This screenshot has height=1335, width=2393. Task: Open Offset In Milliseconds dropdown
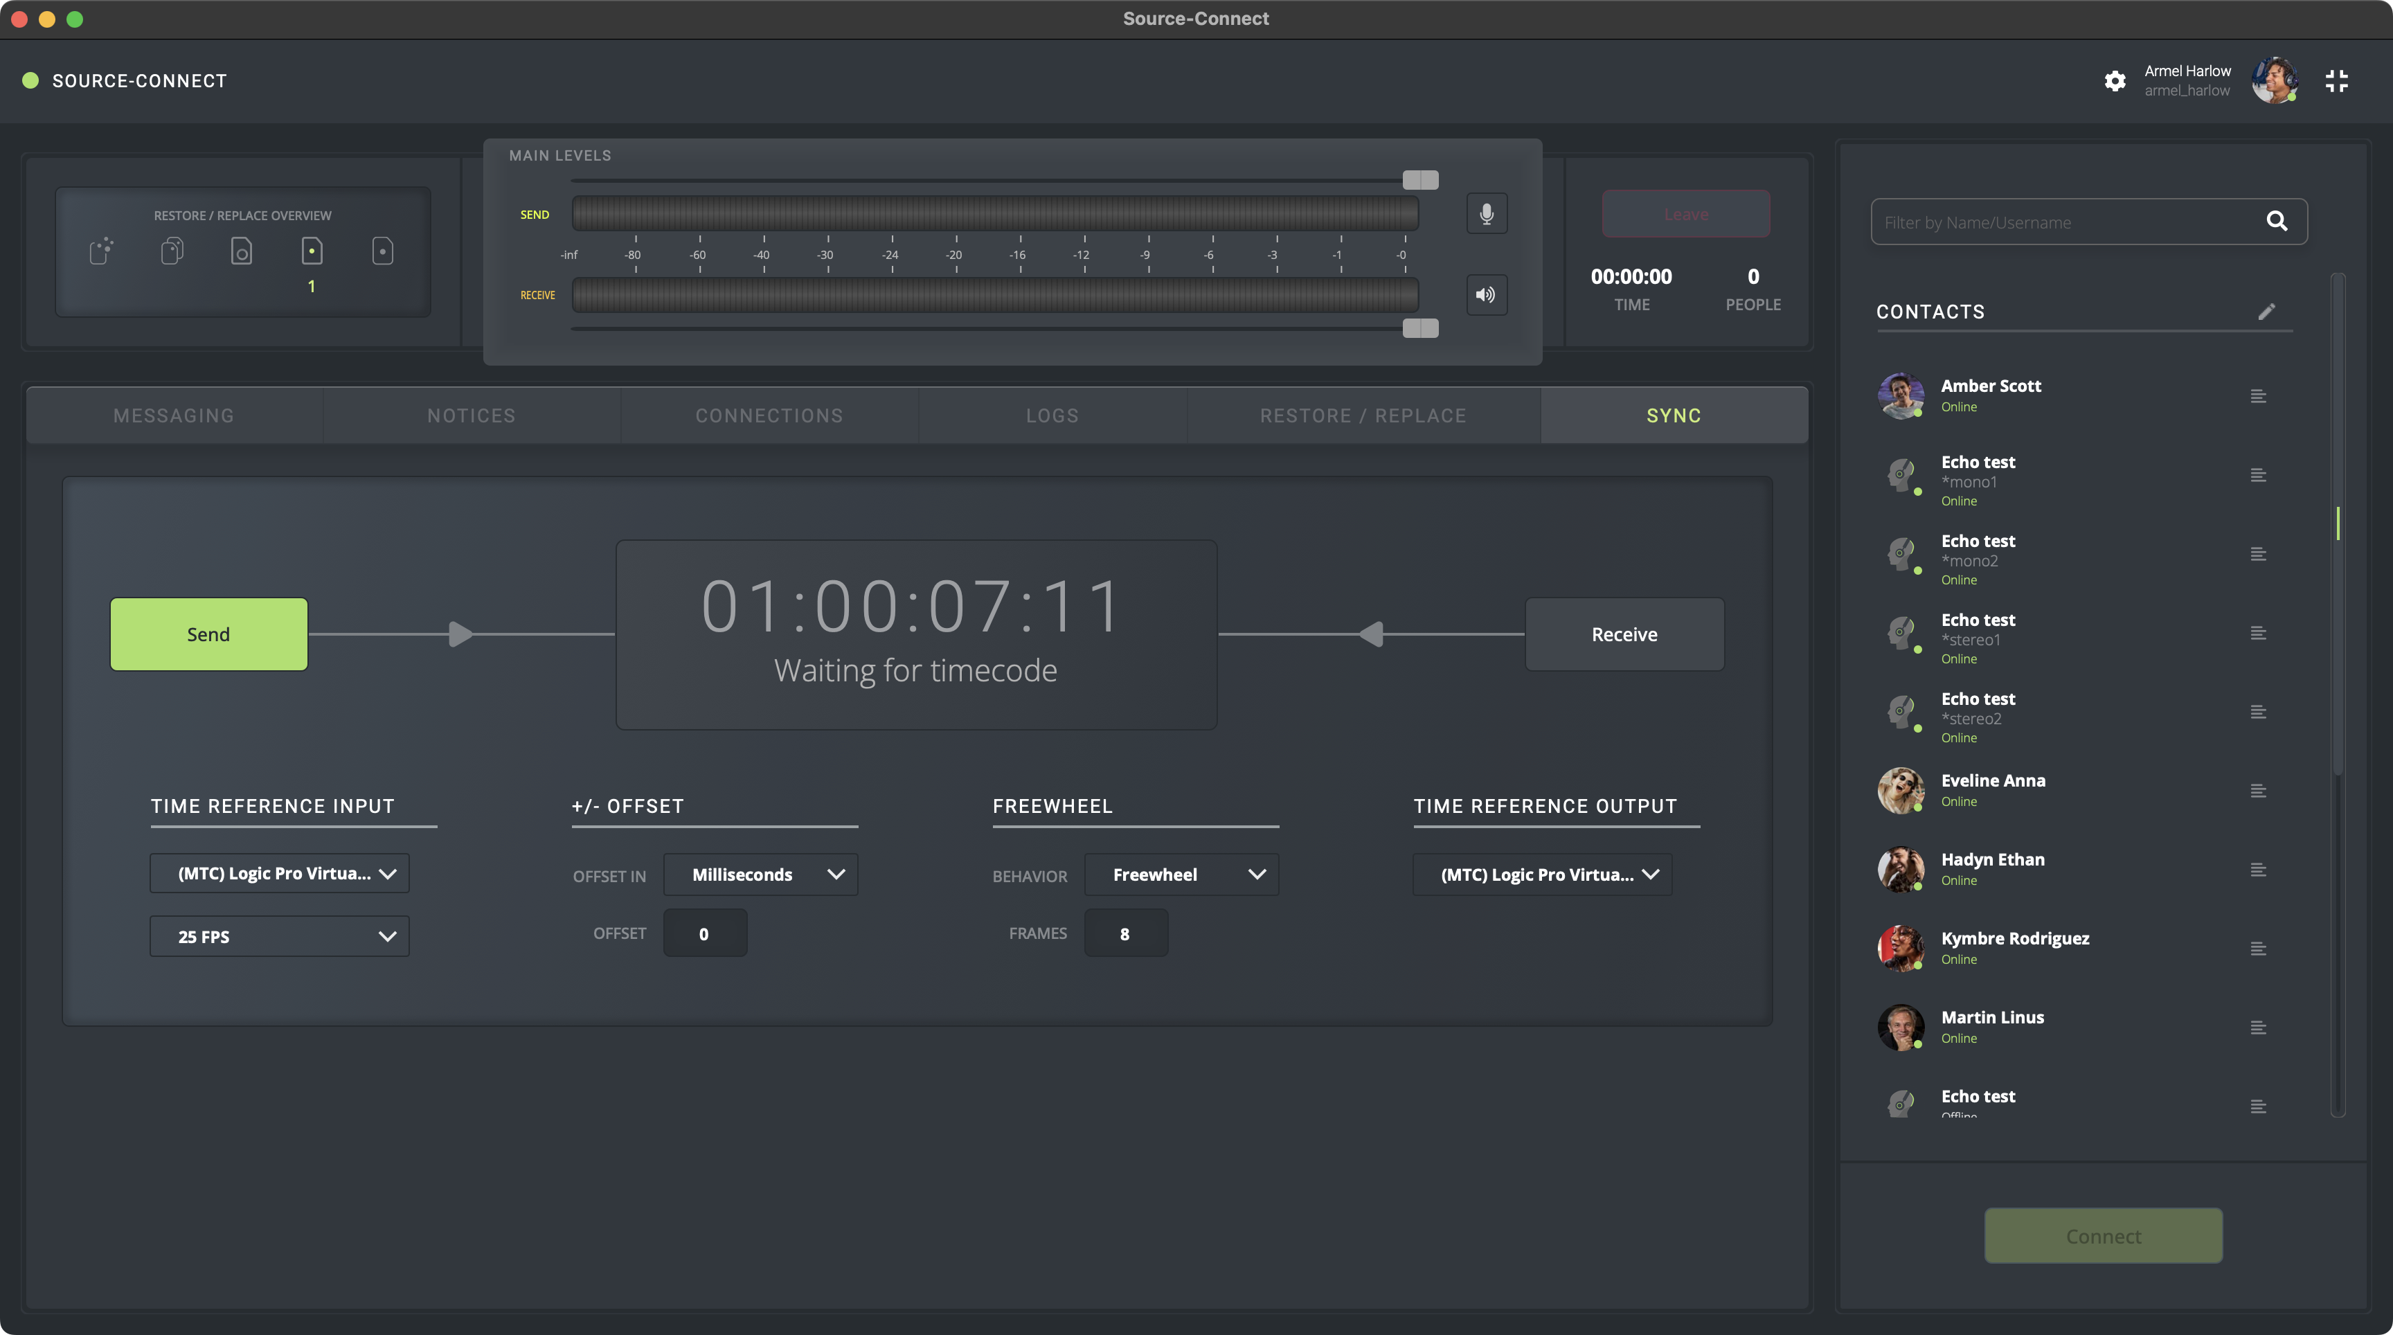[x=760, y=875]
